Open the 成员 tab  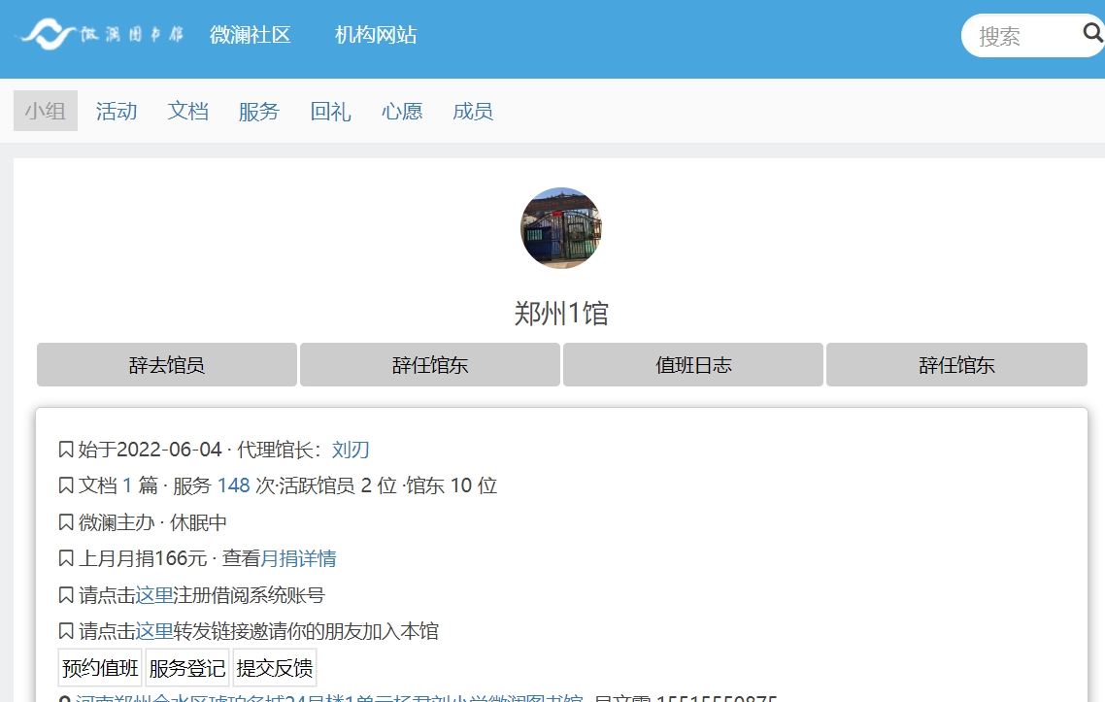[473, 111]
